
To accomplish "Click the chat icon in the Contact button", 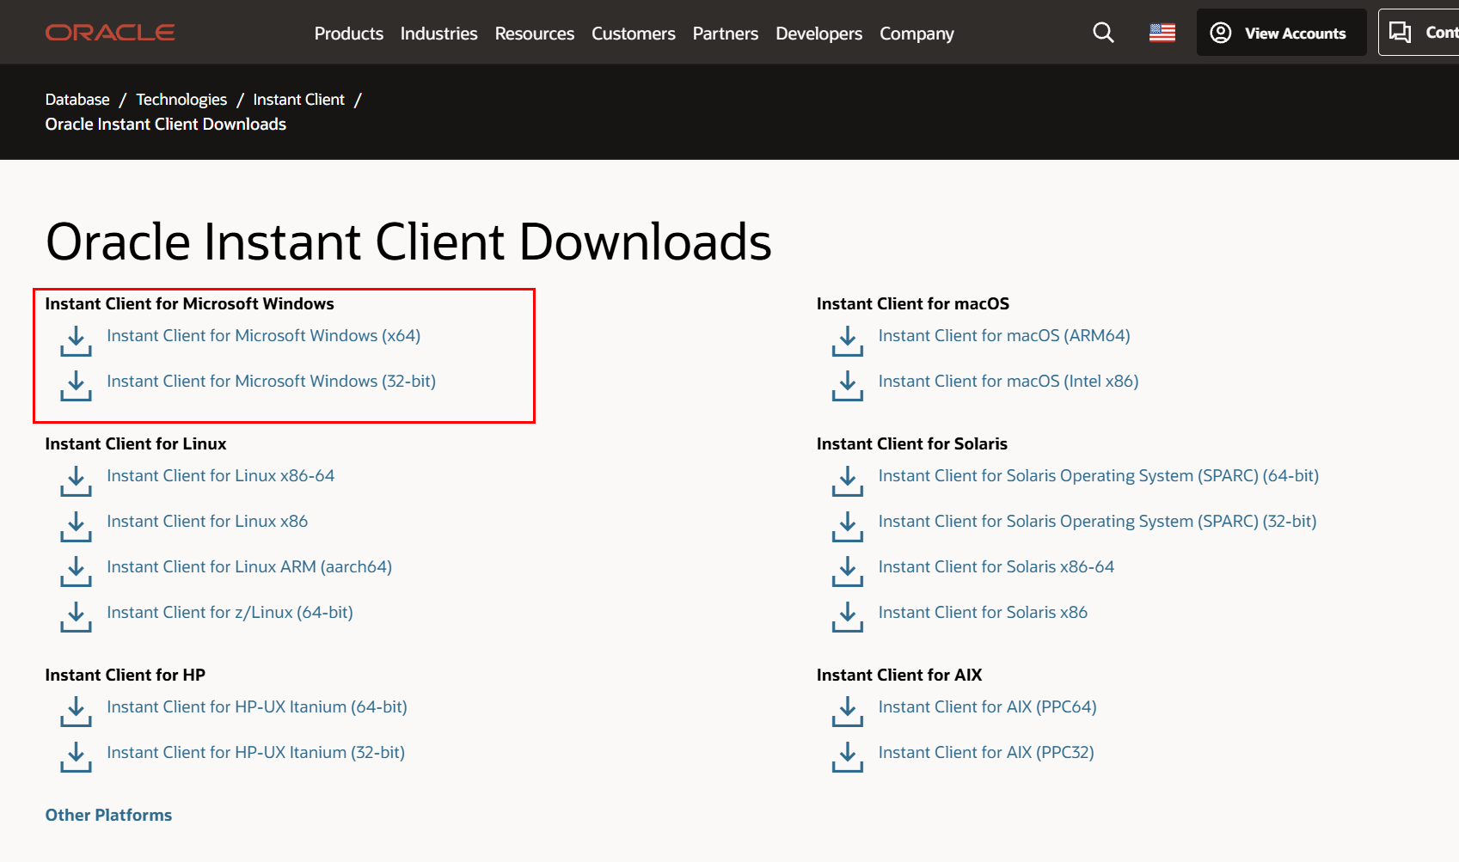I will tap(1401, 33).
